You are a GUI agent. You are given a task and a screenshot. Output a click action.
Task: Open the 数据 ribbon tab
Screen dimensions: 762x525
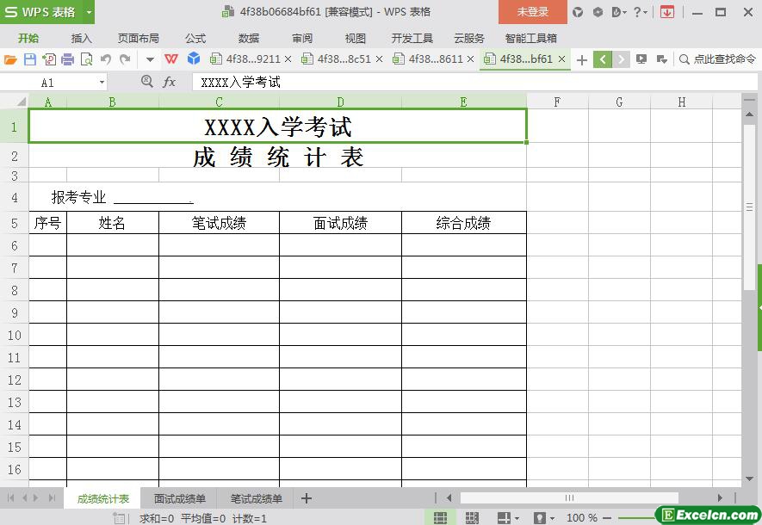pos(249,38)
